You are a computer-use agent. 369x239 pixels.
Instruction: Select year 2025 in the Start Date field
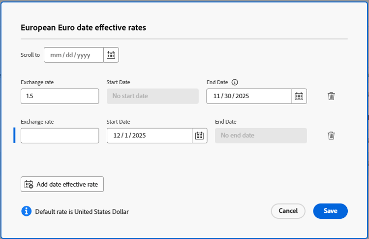[x=138, y=136]
